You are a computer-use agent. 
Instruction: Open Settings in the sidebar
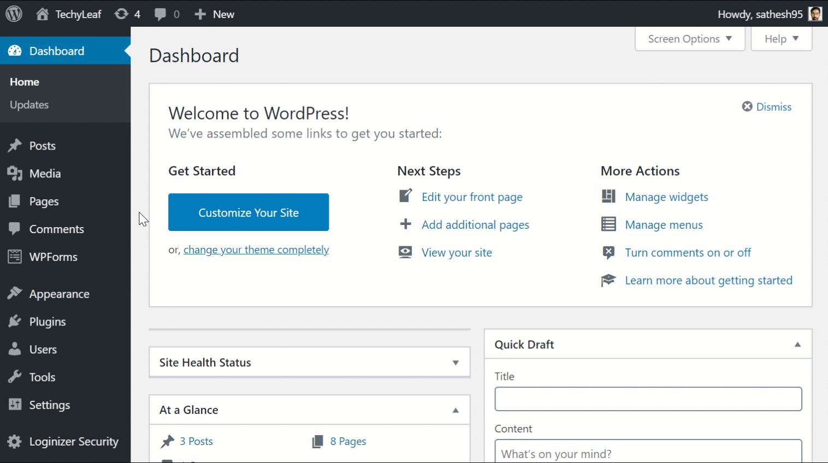pos(50,405)
